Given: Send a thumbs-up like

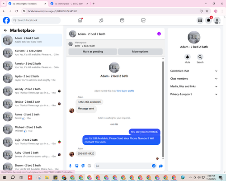Looking at the screenshot, I should point(161,166).
